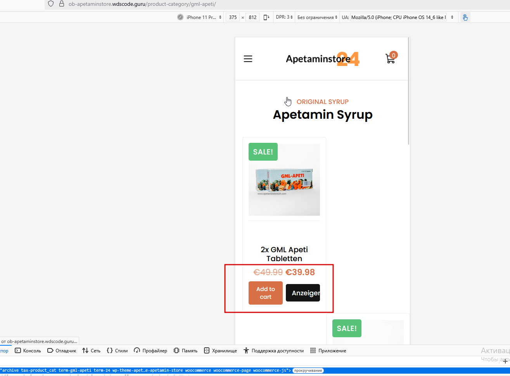Switch to the Профайлер tab
510x376 pixels.
coord(150,350)
